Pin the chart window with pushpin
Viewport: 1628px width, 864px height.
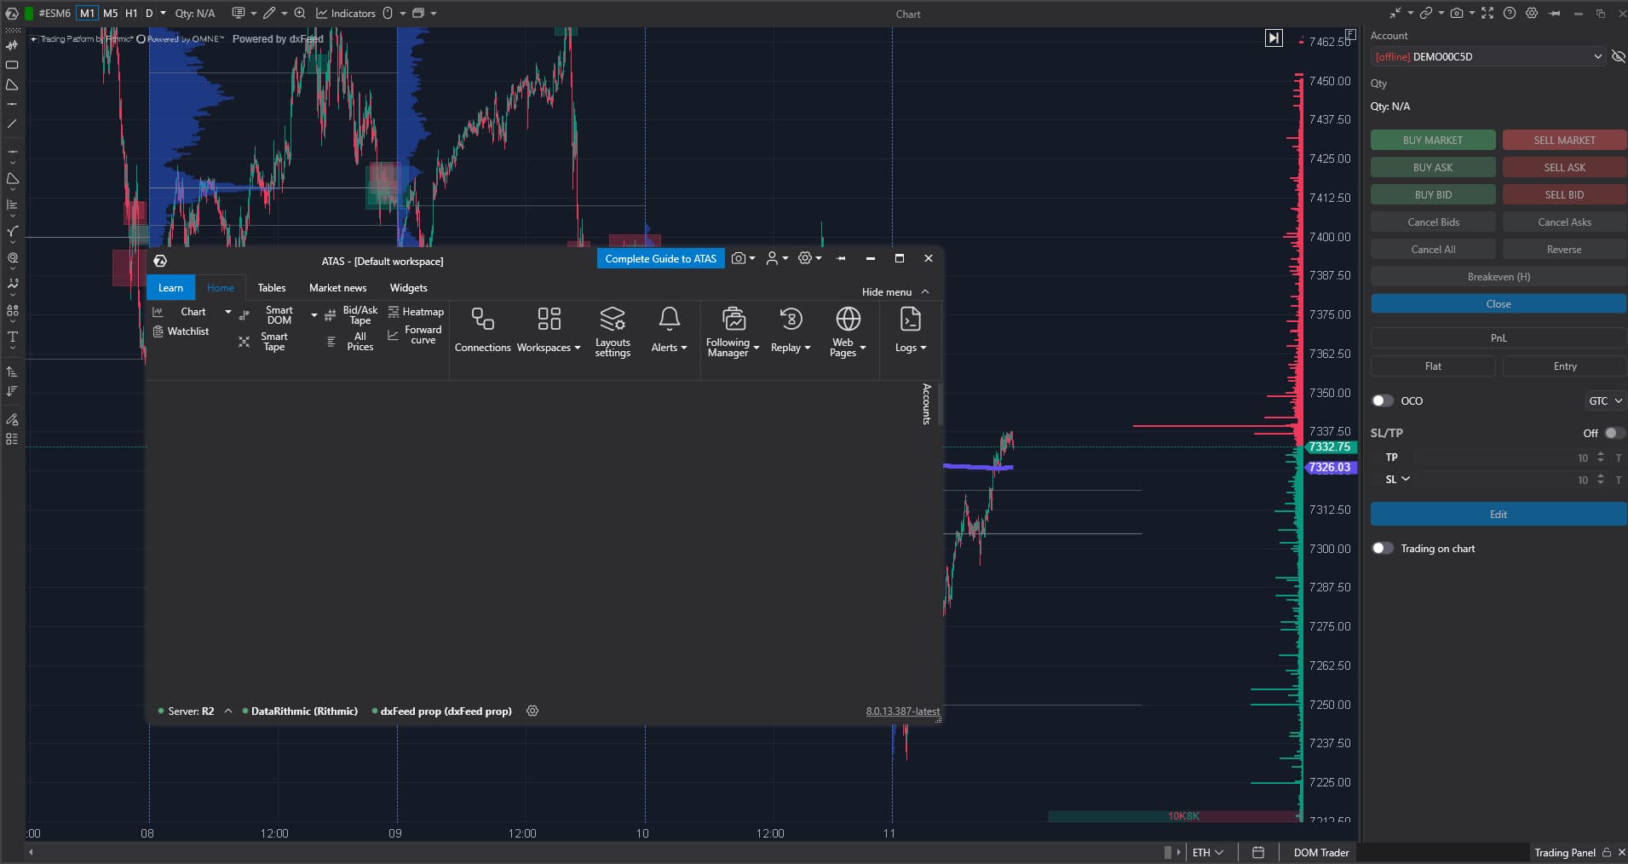(1555, 14)
